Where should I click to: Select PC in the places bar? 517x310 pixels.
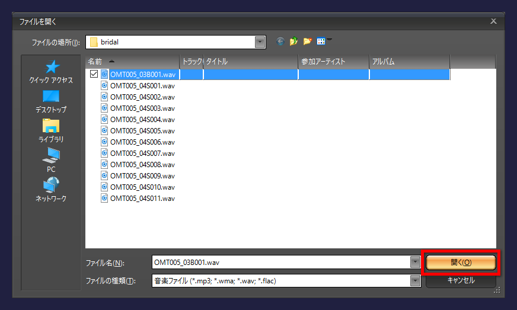click(x=51, y=160)
